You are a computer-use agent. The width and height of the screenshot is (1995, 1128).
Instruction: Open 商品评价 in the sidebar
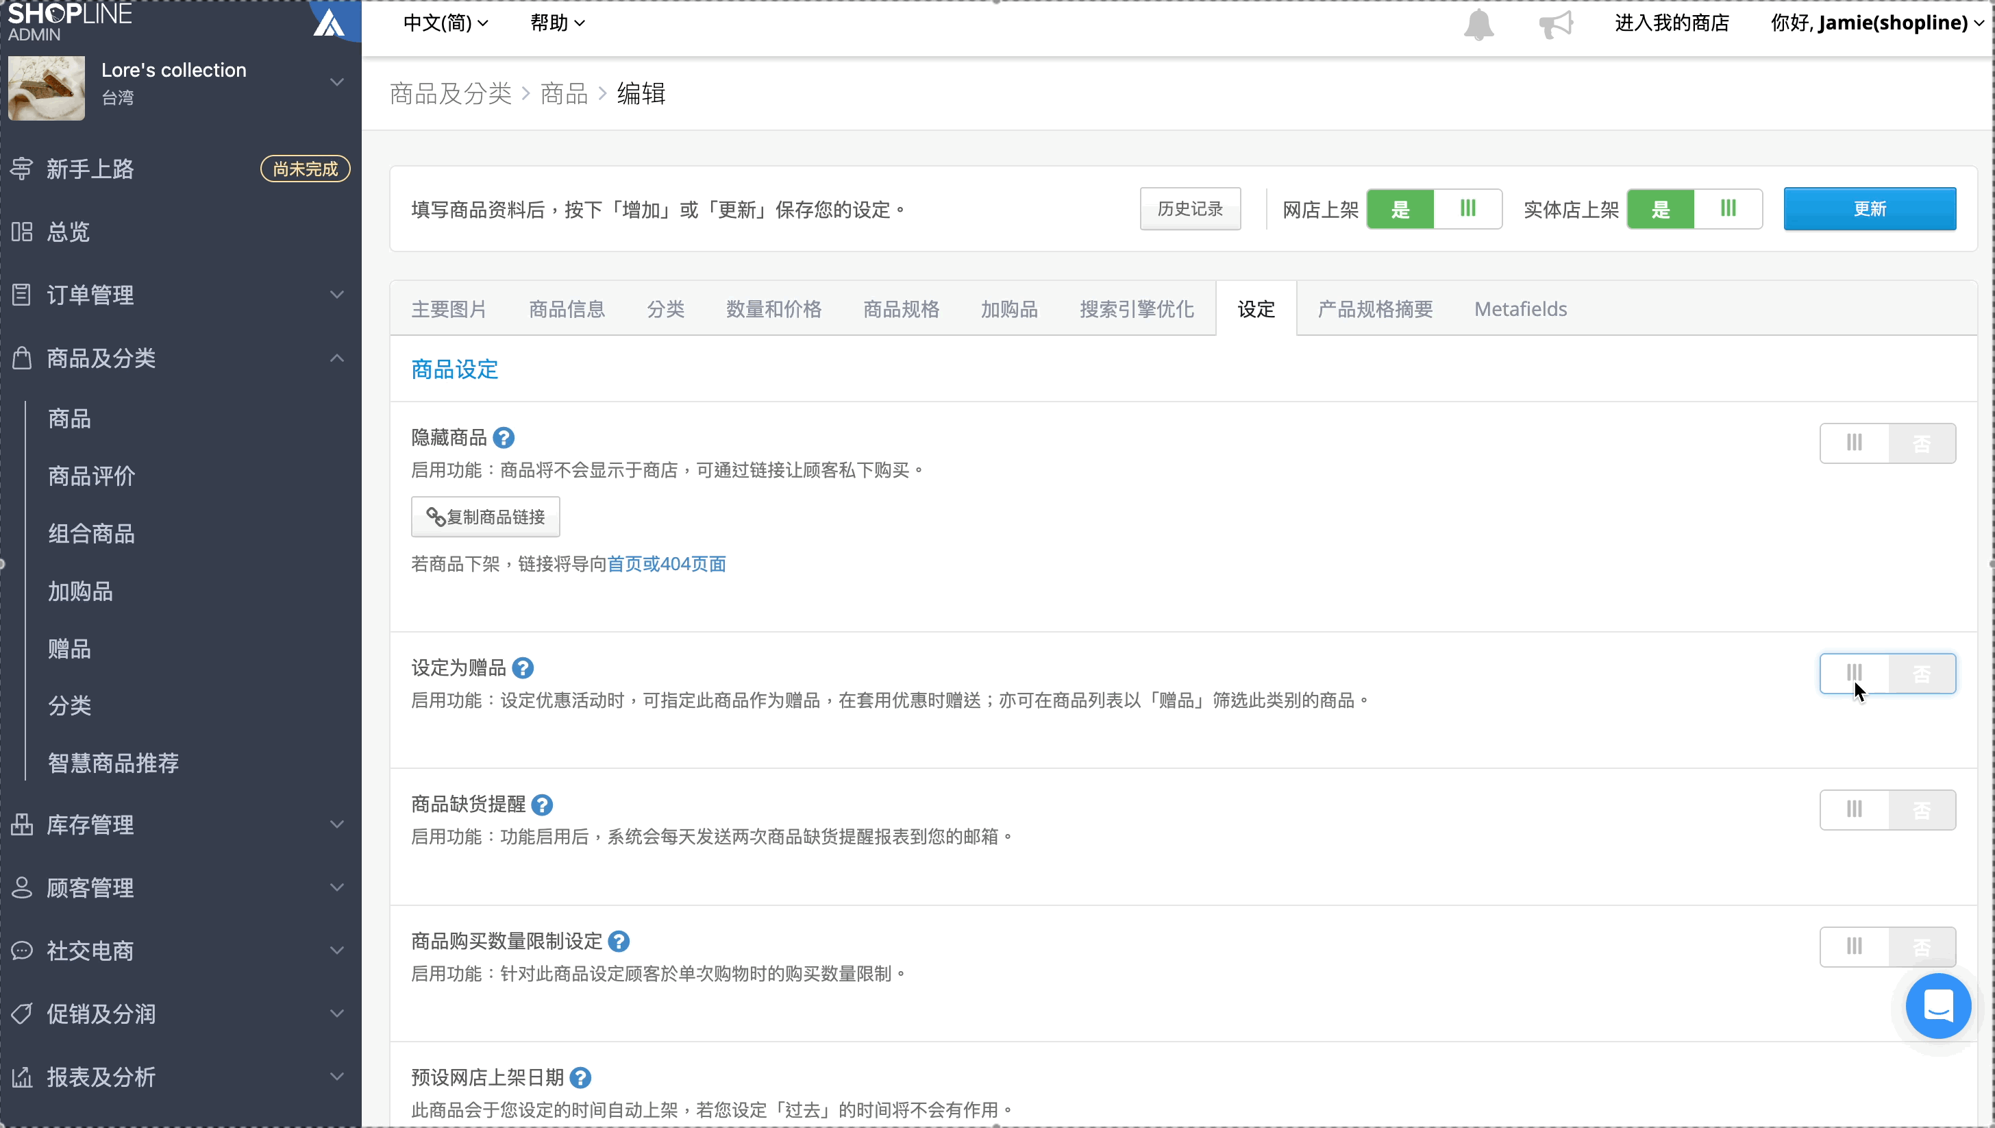pyautogui.click(x=91, y=476)
